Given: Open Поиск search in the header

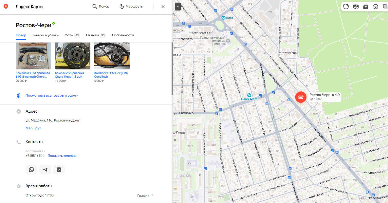Looking at the screenshot, I should pos(101,7).
